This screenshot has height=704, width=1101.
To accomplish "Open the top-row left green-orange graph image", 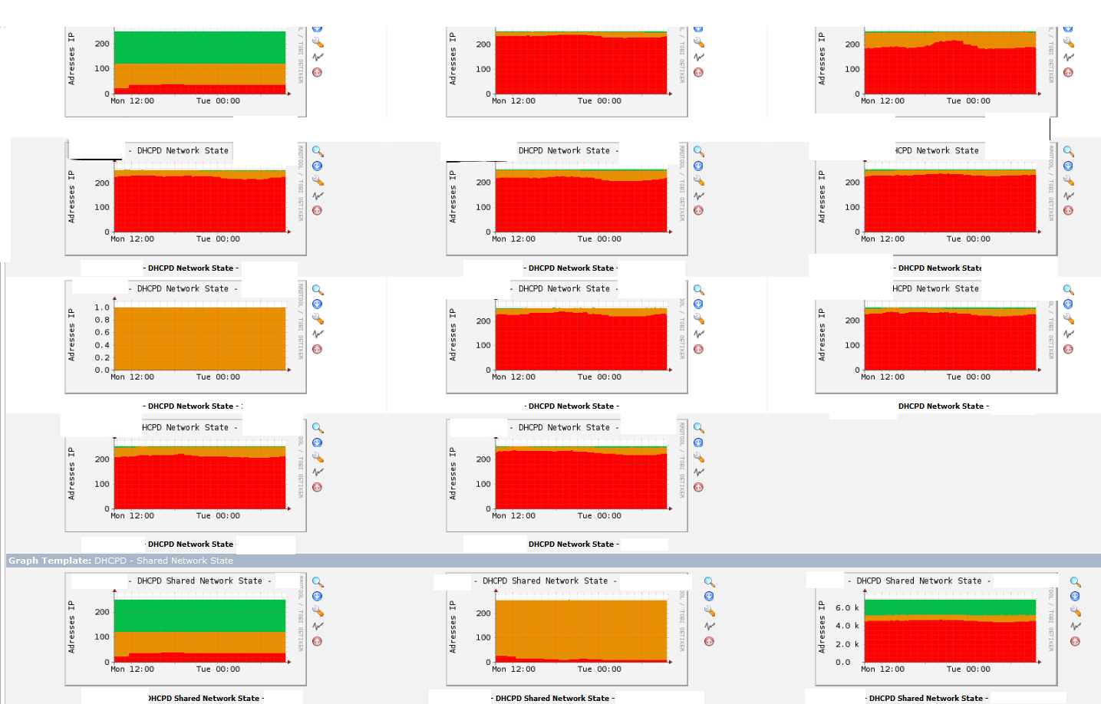I will (x=186, y=72).
